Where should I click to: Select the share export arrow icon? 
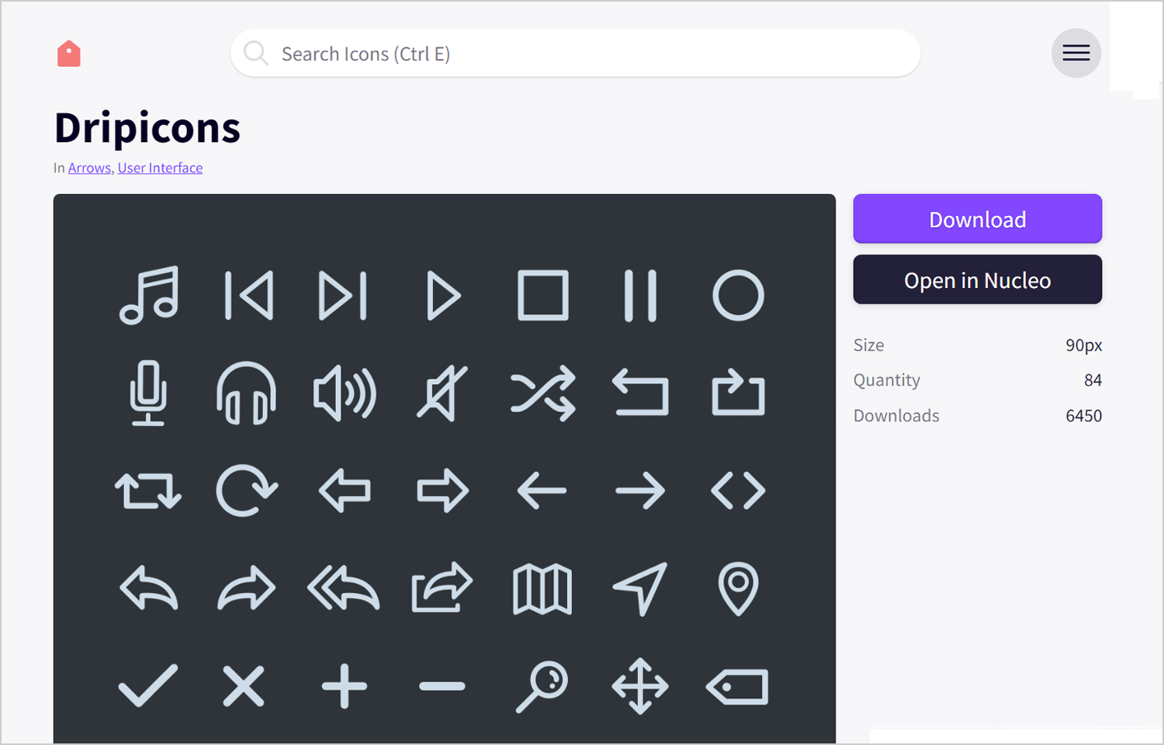click(x=442, y=587)
